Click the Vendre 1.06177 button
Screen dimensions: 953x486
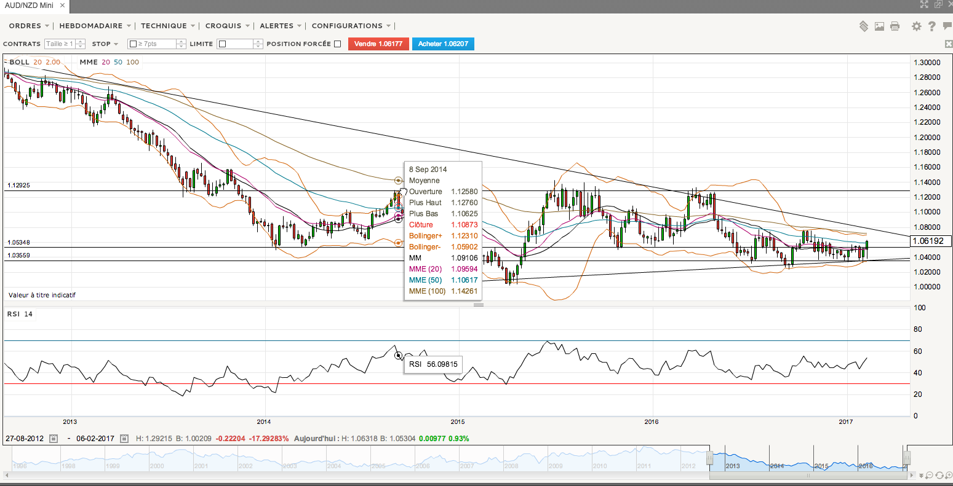(x=378, y=44)
